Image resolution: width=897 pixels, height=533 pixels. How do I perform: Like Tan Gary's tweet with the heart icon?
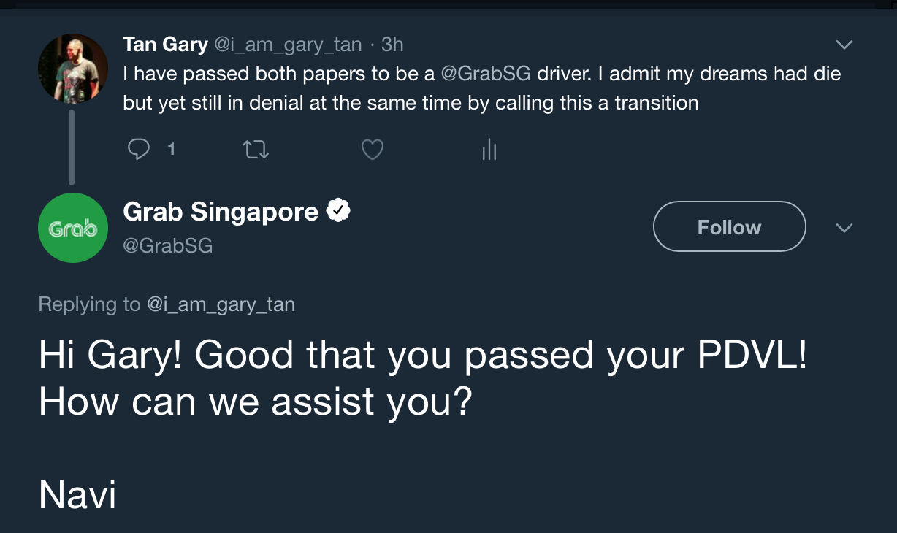coord(373,150)
